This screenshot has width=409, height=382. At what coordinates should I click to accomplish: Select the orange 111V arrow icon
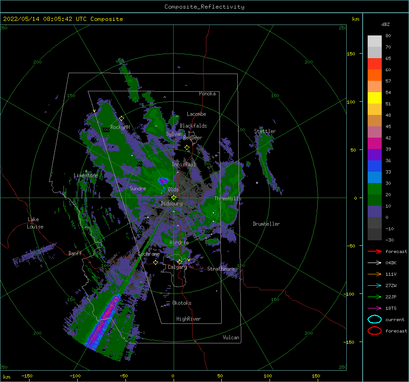pos(374,274)
